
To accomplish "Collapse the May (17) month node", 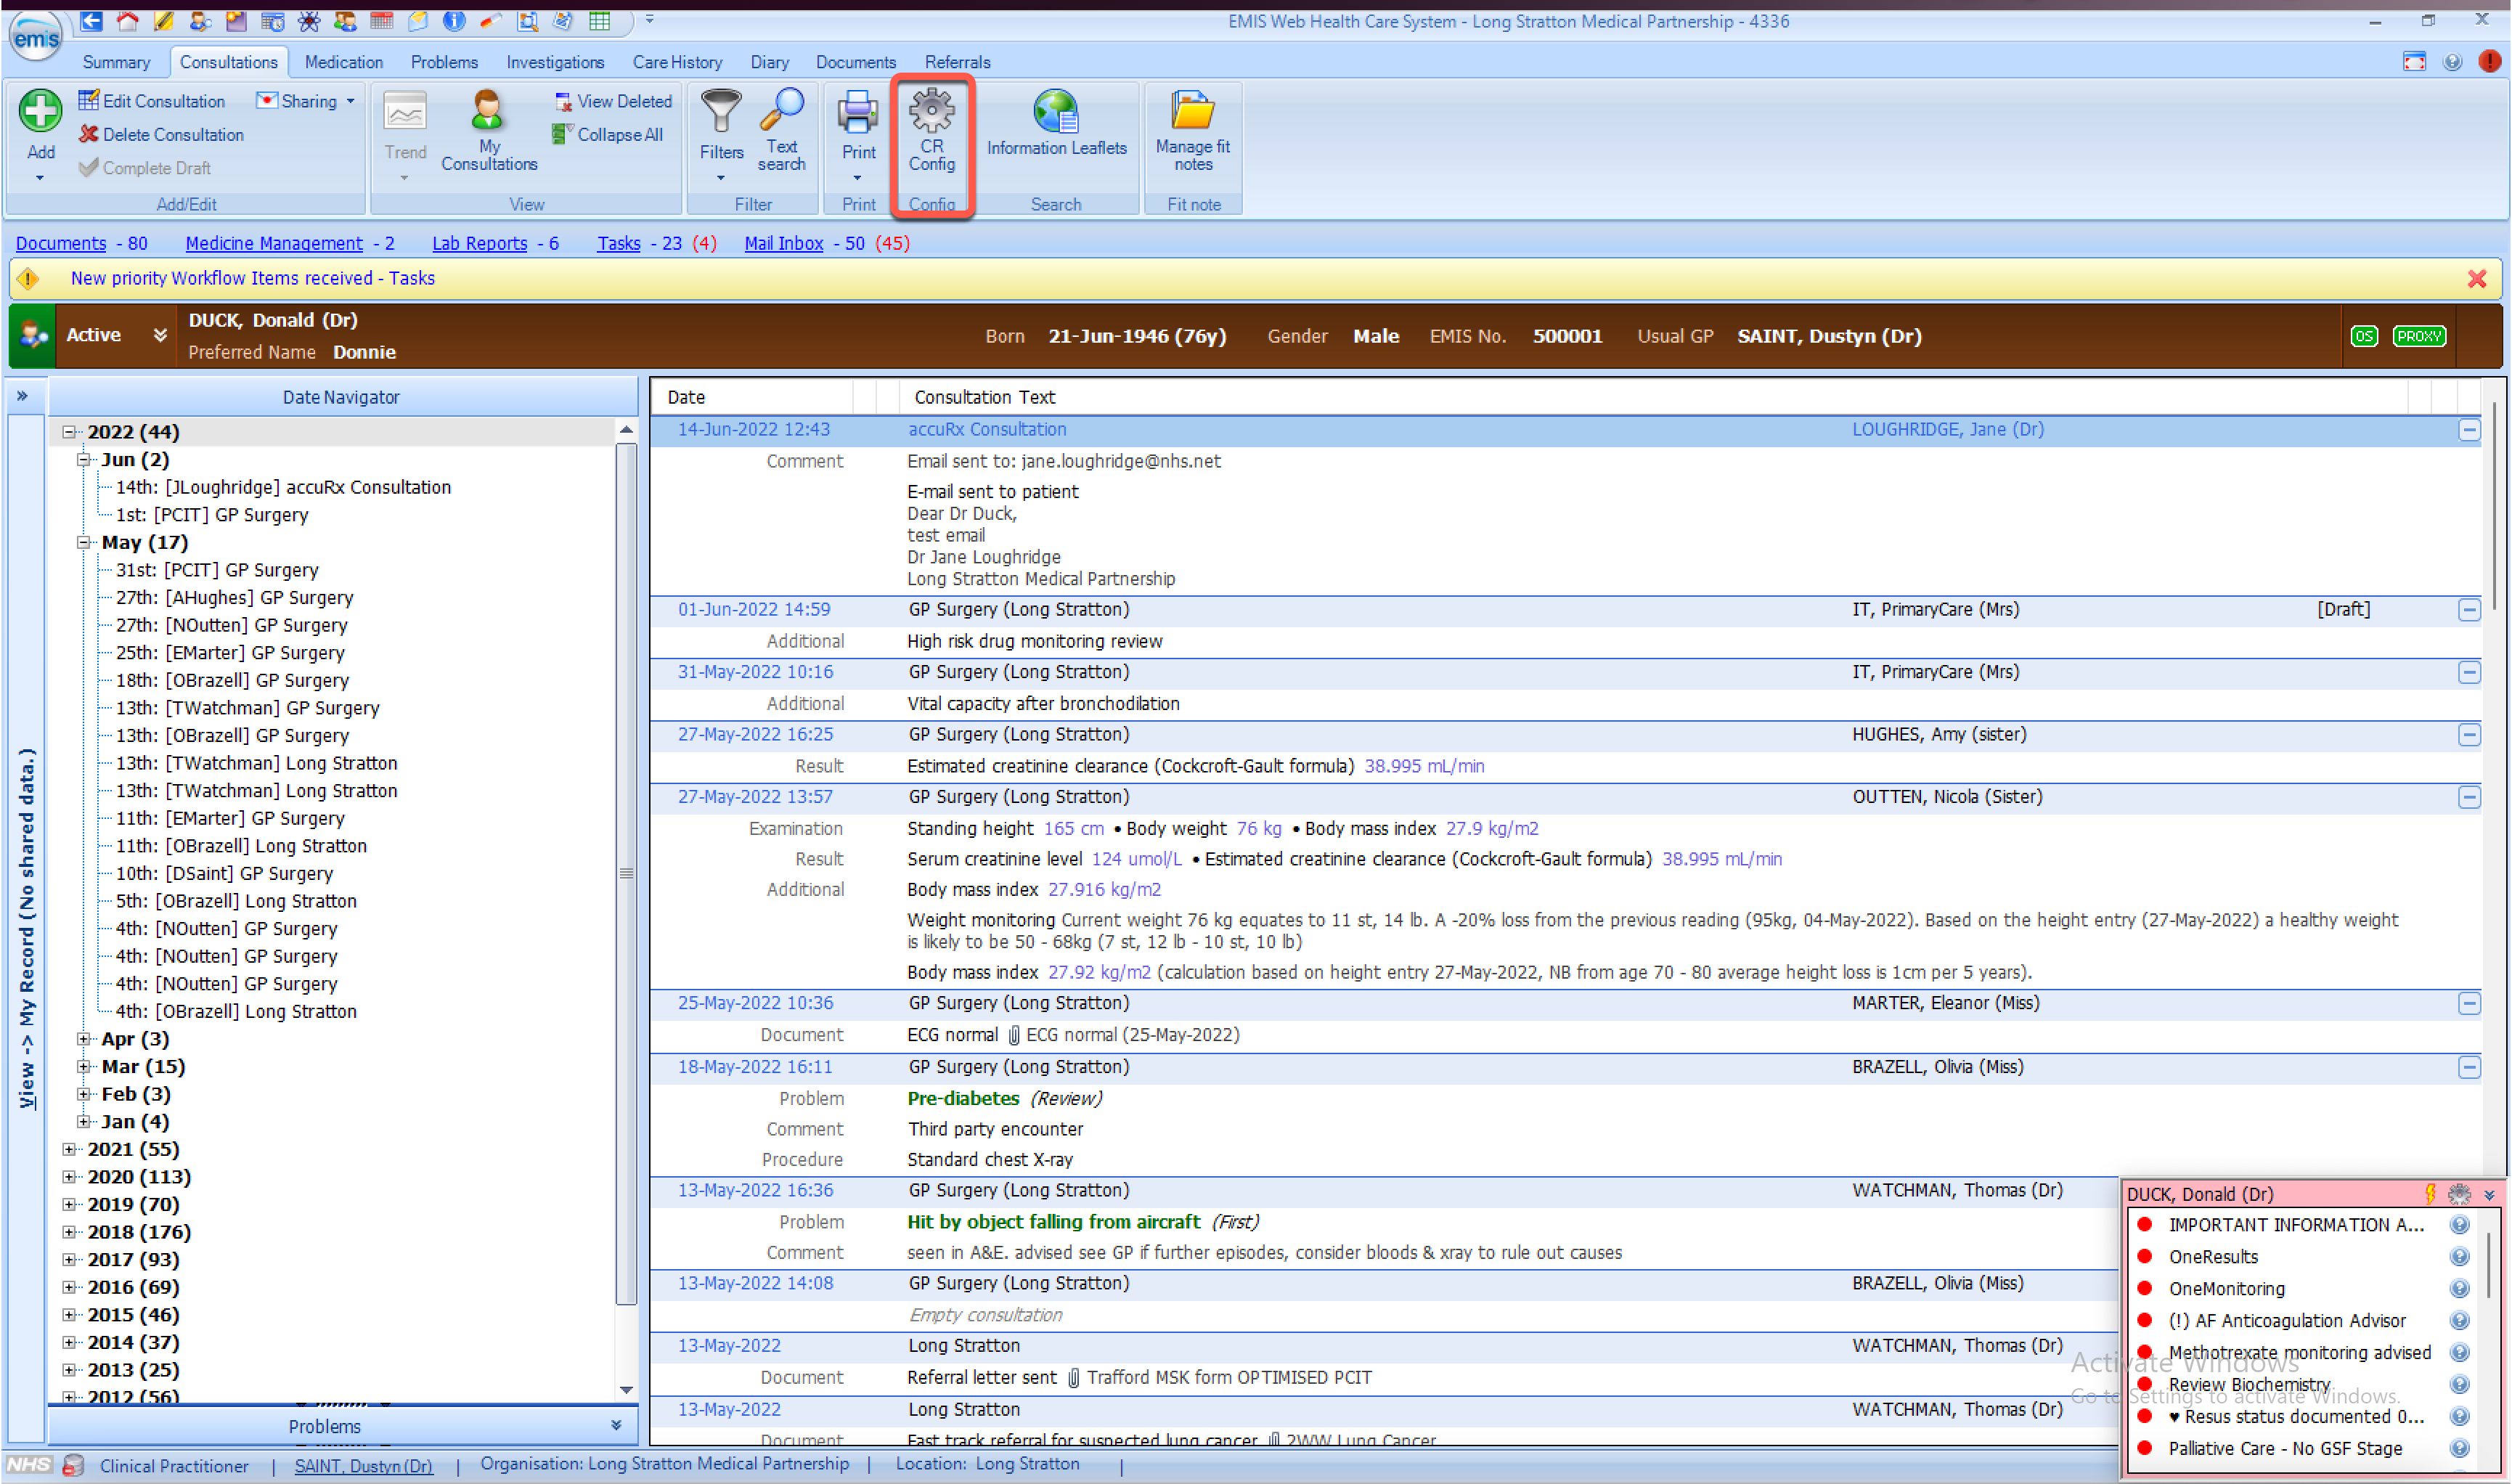I will [83, 543].
